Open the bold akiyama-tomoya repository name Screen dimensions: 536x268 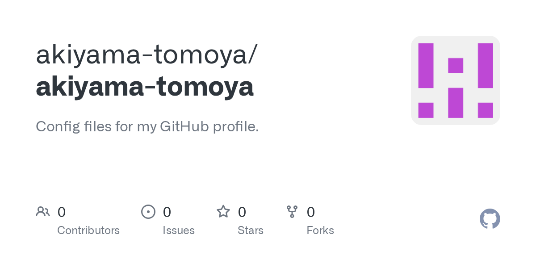click(x=145, y=87)
